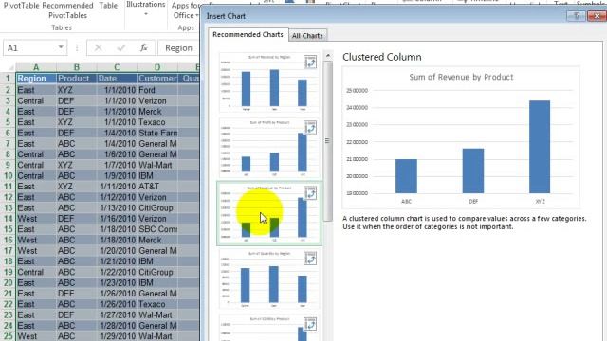
Task: Click the ABC bar in preview chart
Action: (406, 176)
